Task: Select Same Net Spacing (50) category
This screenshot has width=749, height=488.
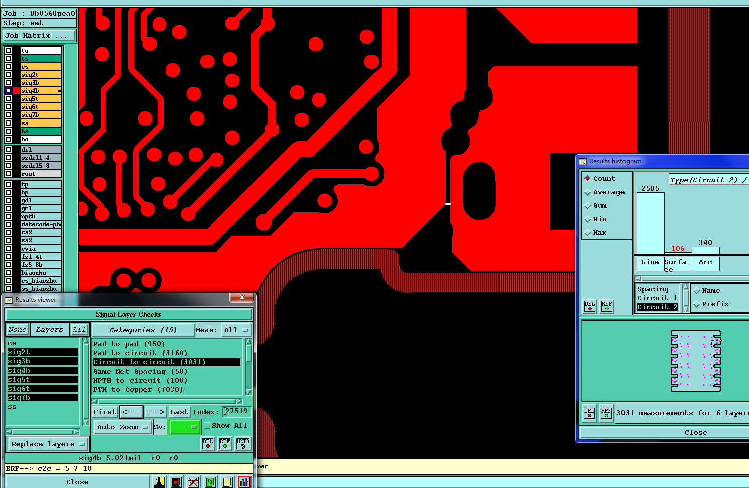Action: point(167,372)
